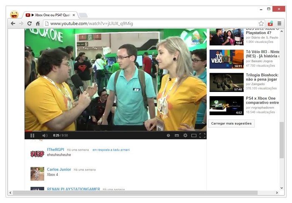Click the 0:25 / 9:50 time display

click(60, 135)
